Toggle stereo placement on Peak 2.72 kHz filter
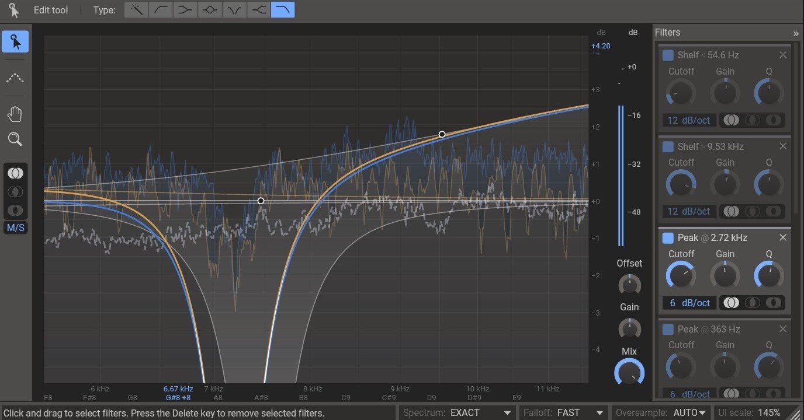This screenshot has height=420, width=804. point(731,302)
